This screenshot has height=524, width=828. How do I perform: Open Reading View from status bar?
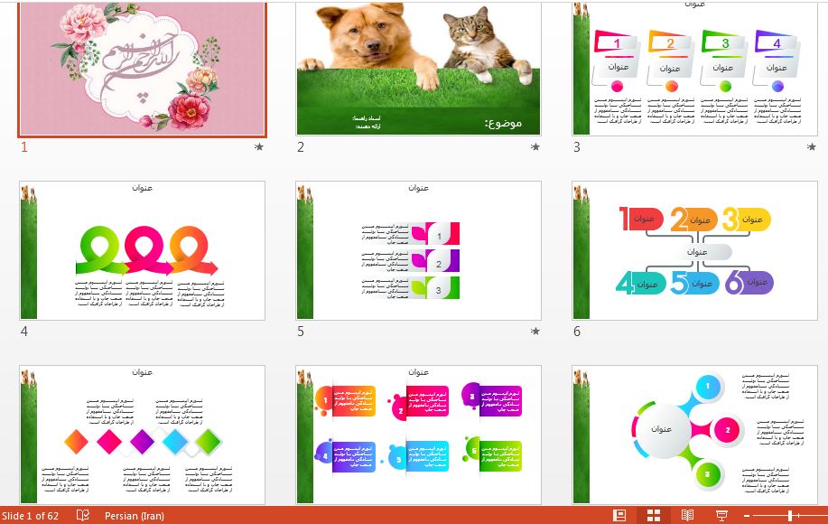[x=687, y=515]
